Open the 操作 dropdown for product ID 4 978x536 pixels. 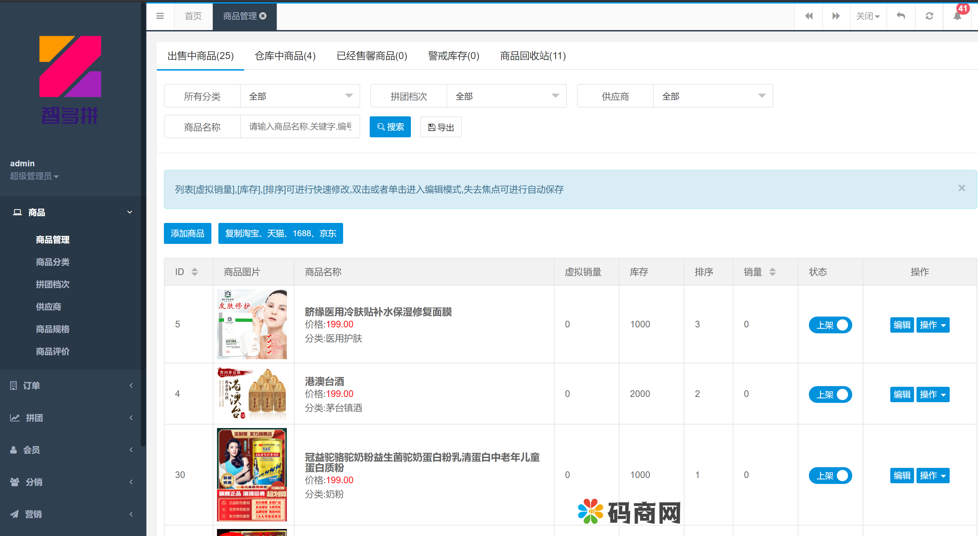click(933, 394)
